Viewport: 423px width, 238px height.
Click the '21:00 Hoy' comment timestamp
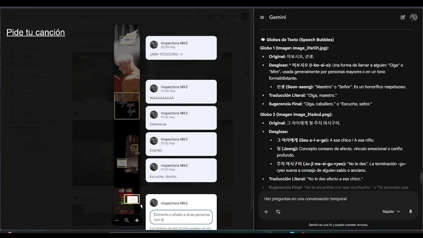[168, 91]
